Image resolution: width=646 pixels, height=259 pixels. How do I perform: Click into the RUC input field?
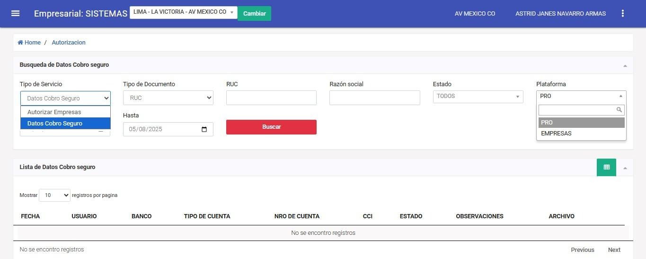point(271,98)
